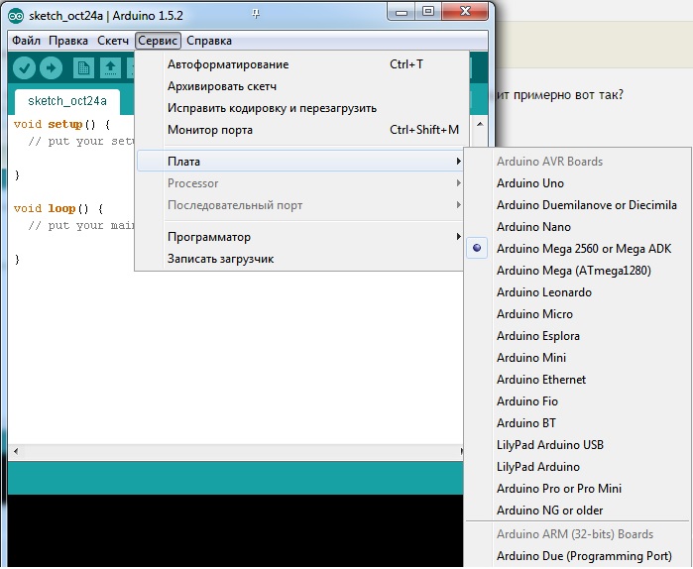This screenshot has height=569, width=693.
Task: Switch to the sketch_oct24a tab
Action: [x=67, y=101]
